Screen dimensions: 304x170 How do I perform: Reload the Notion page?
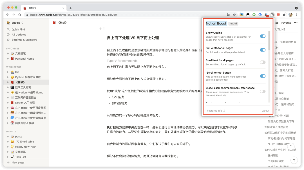[20, 15]
